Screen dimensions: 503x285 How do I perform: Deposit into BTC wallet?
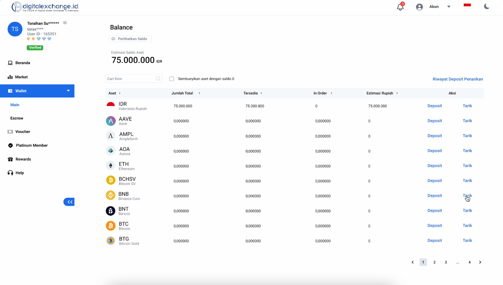pos(435,225)
